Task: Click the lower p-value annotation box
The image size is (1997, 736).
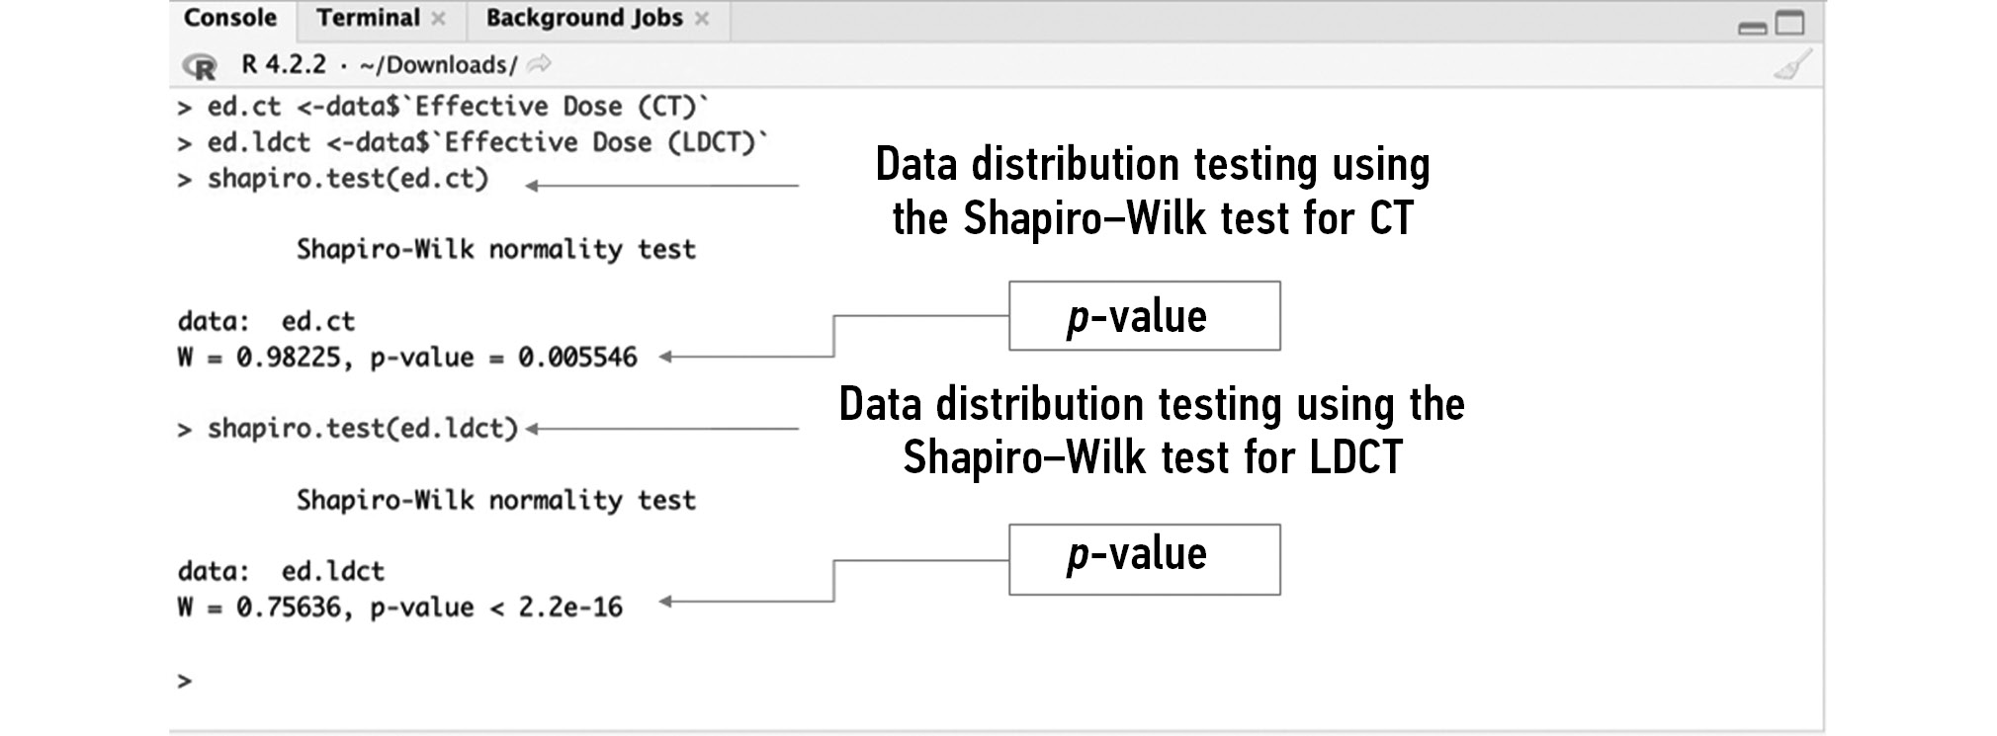Action: pos(1144,559)
